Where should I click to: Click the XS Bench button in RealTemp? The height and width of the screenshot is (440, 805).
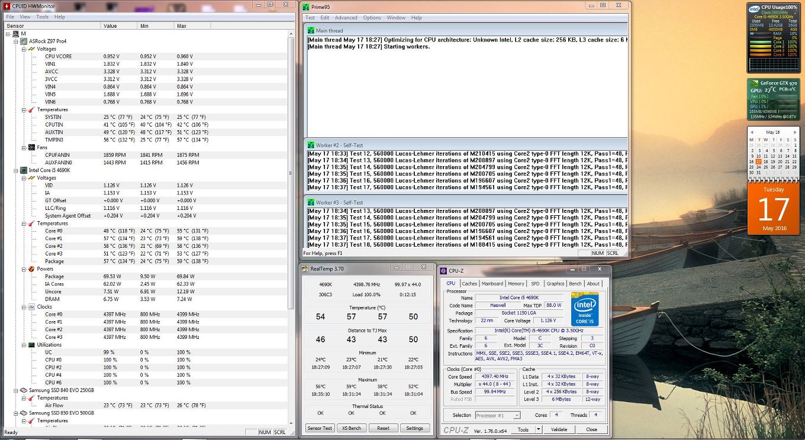click(x=351, y=428)
